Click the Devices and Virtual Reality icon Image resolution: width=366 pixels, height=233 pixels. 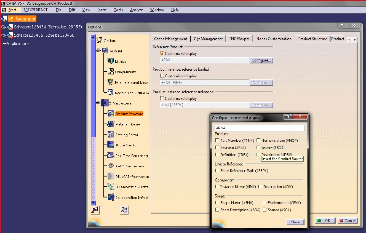[111, 92]
